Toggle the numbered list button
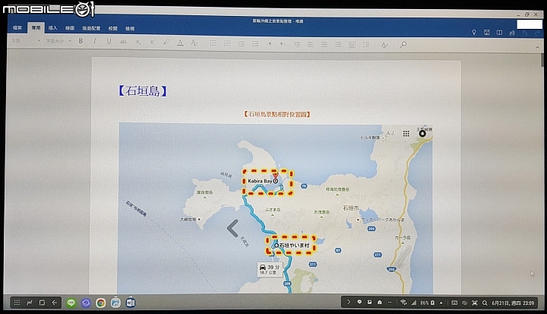The width and height of the screenshot is (547, 314). 227,43
